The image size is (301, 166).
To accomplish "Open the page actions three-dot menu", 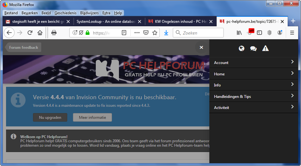I will point(137,33).
